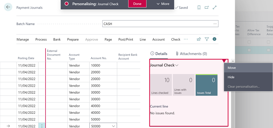Click Allow Tax Difference header in background
This screenshot has height=128, width=273.
point(254,32)
